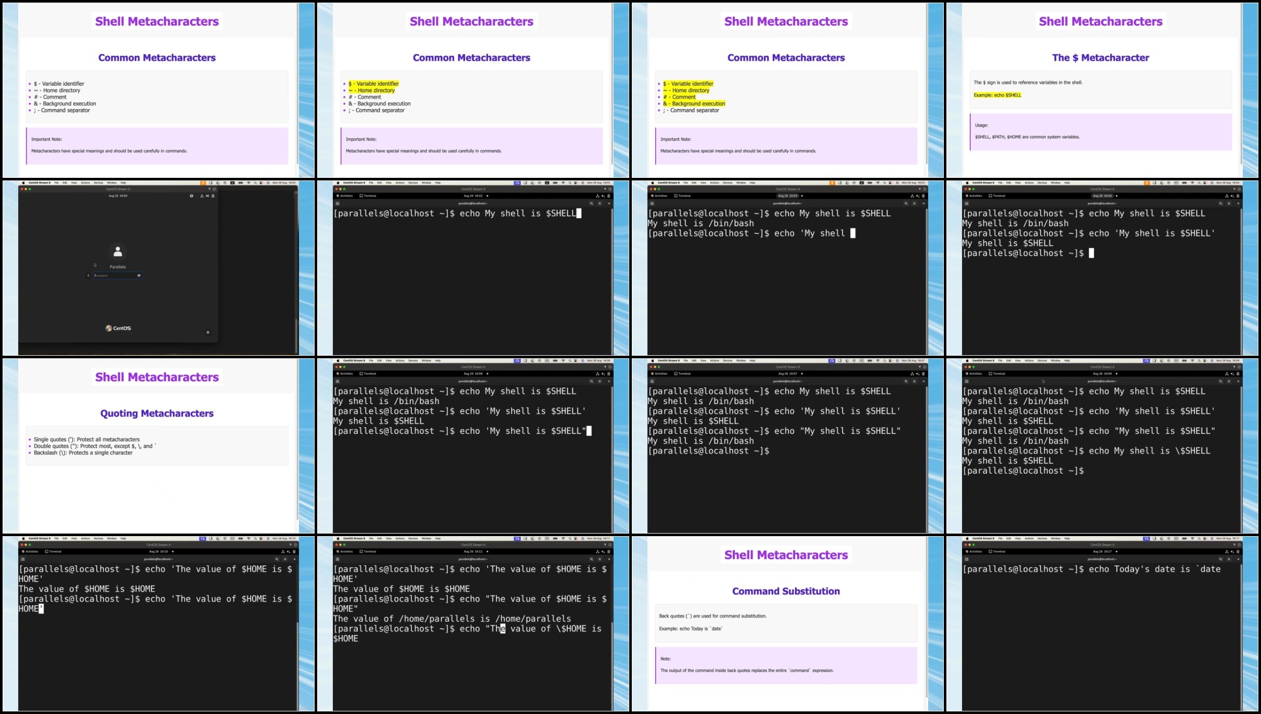Click the Password field on CentOS login

click(118, 276)
